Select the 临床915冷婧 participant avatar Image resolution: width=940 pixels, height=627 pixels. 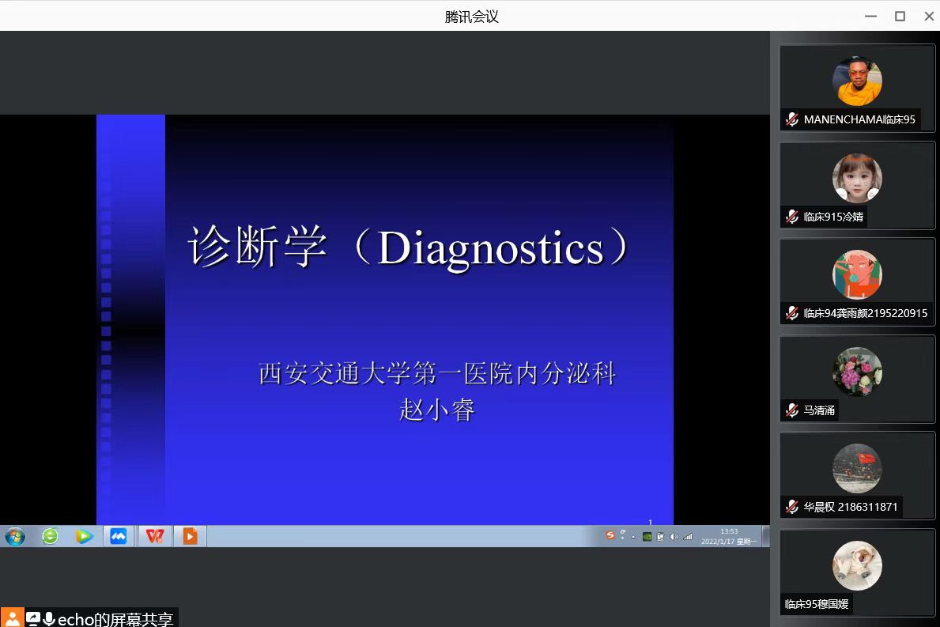coord(857,178)
